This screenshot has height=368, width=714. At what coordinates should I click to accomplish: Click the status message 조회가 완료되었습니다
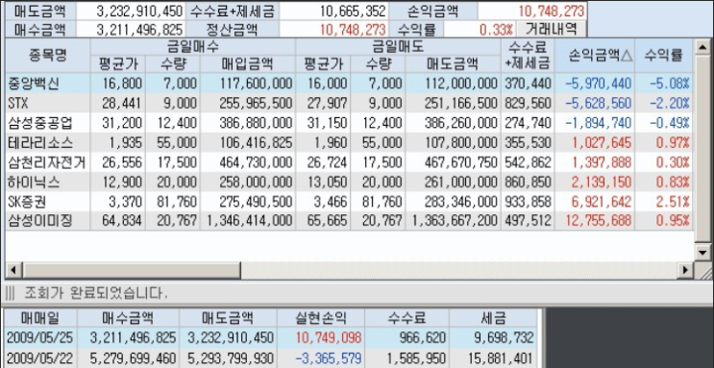pyautogui.click(x=96, y=293)
